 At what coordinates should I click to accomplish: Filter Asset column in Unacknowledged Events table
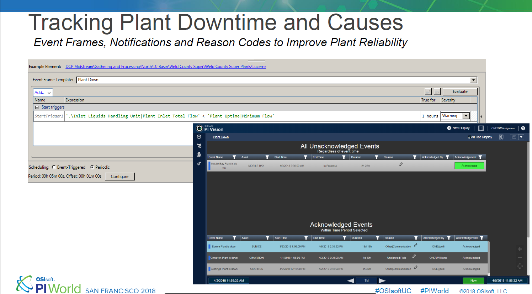pos(267,157)
